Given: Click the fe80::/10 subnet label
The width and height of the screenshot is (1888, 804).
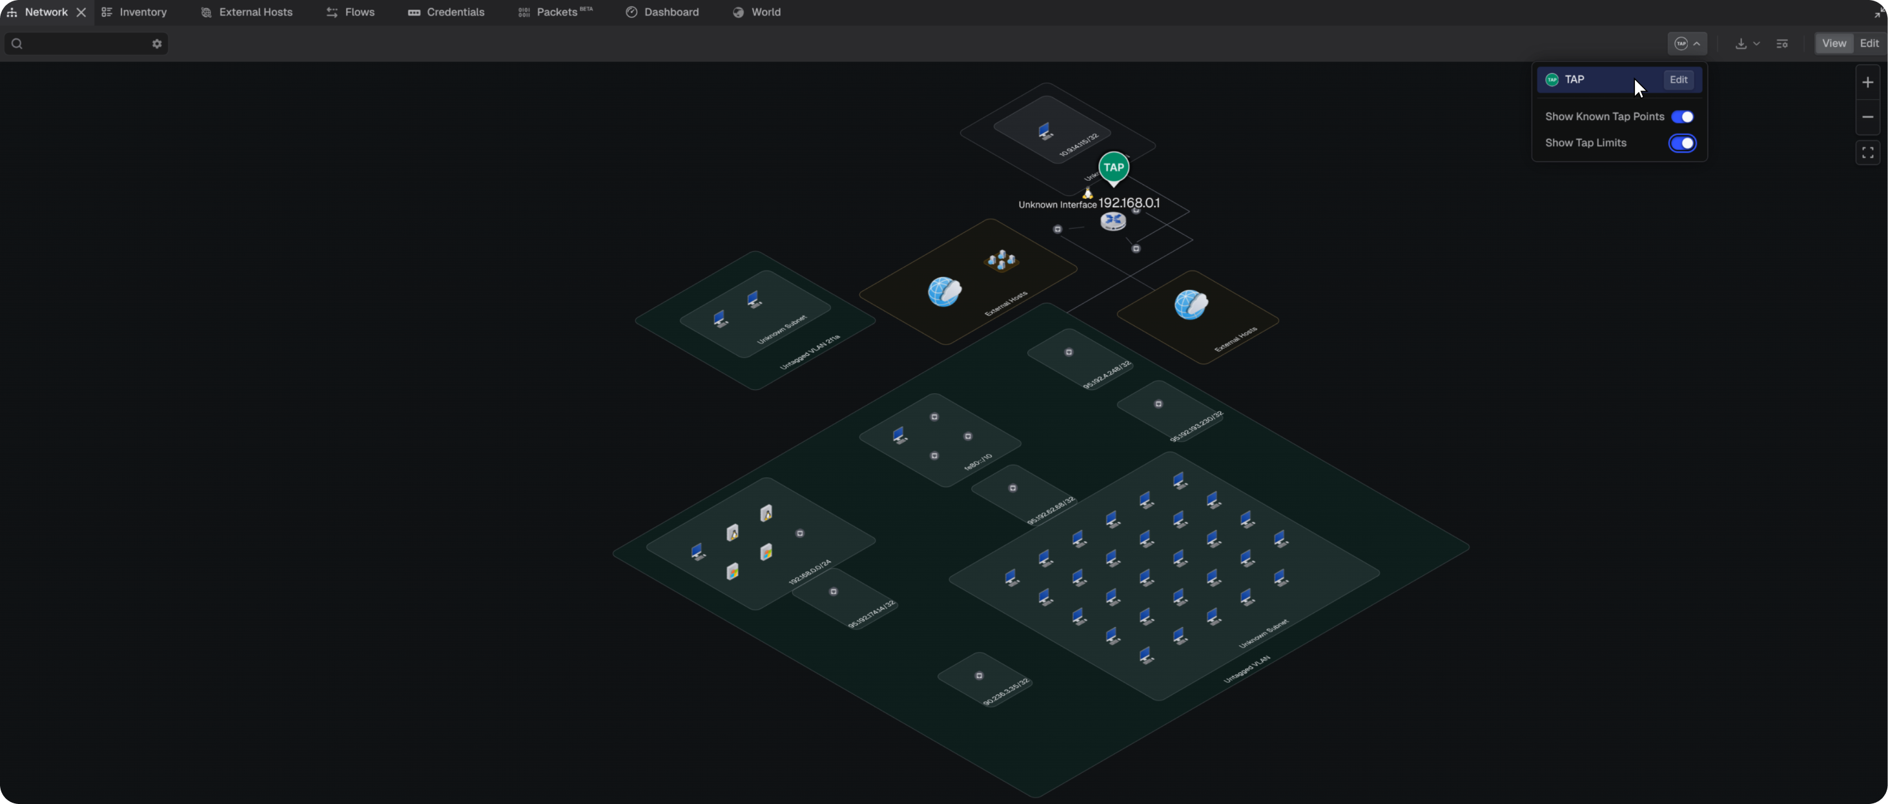Looking at the screenshot, I should [978, 462].
